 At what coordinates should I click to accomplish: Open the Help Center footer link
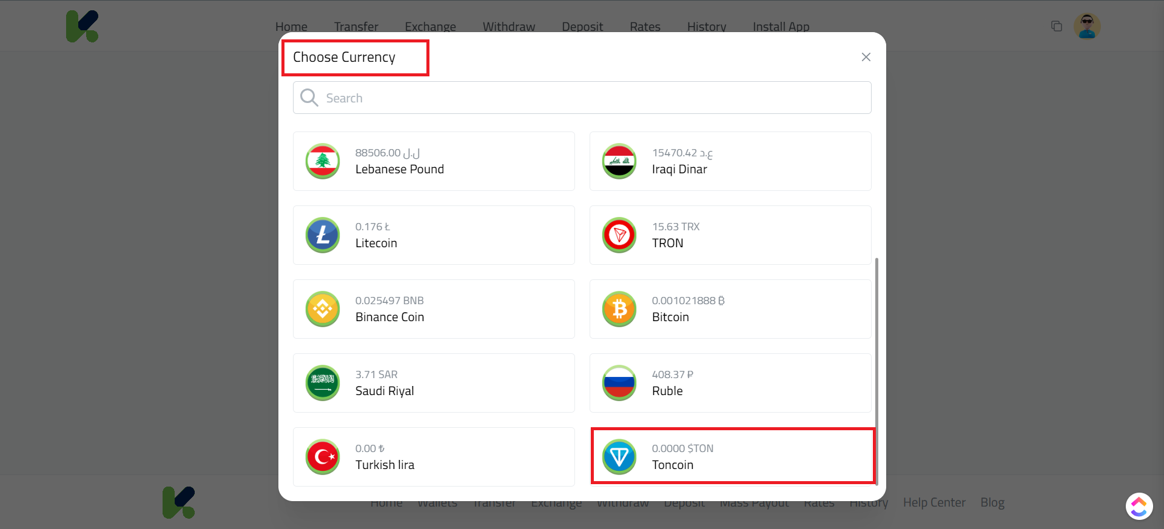[x=934, y=502]
